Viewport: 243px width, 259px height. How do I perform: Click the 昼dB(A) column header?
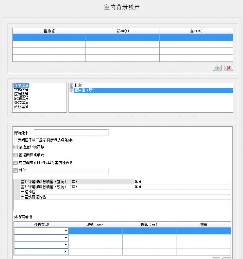tap(122, 31)
